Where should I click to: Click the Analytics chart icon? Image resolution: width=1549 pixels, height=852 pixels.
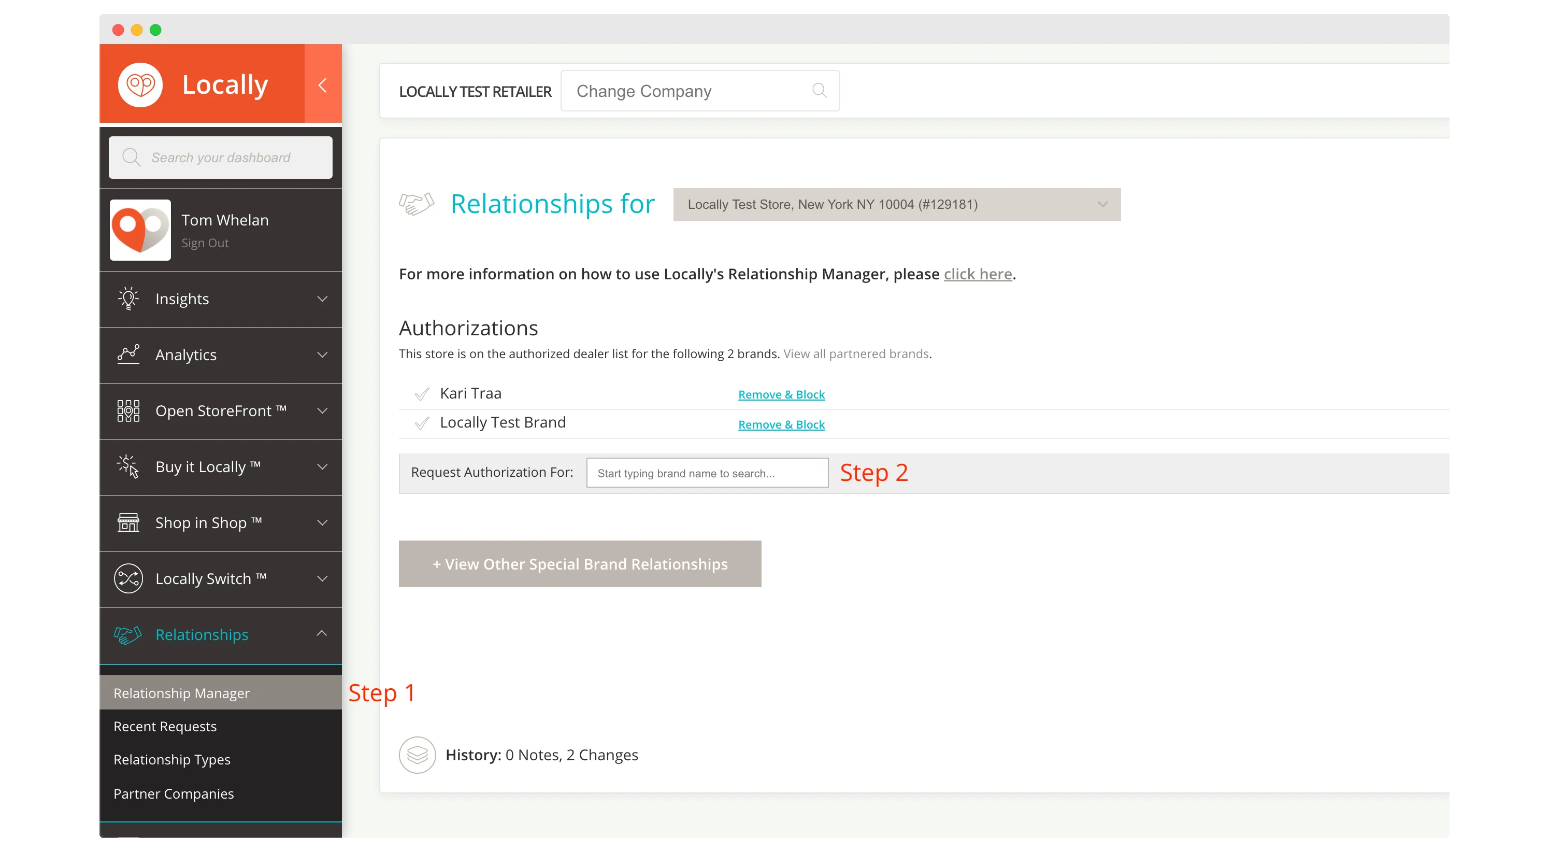pyautogui.click(x=128, y=354)
